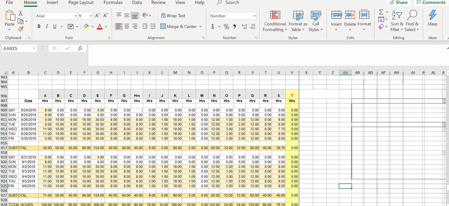Switch to the Review tab

click(158, 3)
